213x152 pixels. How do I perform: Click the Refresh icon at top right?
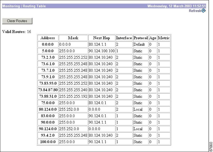204,11
